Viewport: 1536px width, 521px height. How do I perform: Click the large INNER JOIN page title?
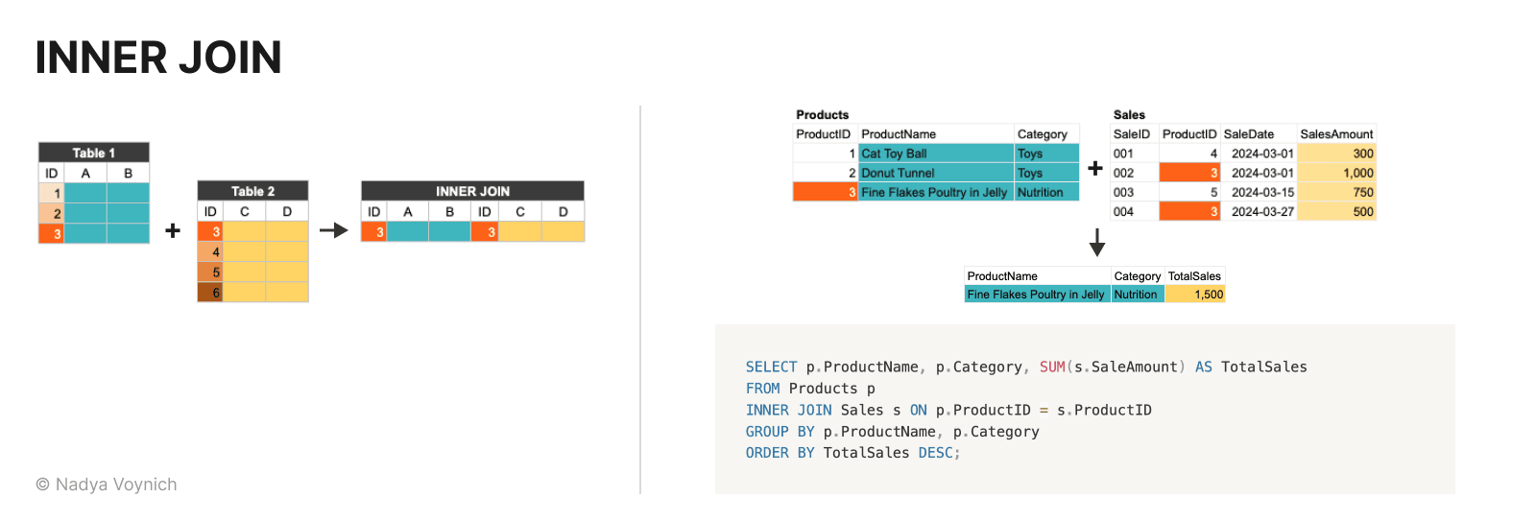[158, 58]
